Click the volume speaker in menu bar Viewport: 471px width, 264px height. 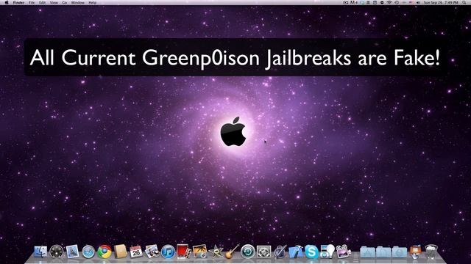pos(419,2)
